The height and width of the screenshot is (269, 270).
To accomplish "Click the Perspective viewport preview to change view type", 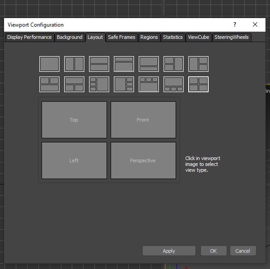I will pos(143,160).
